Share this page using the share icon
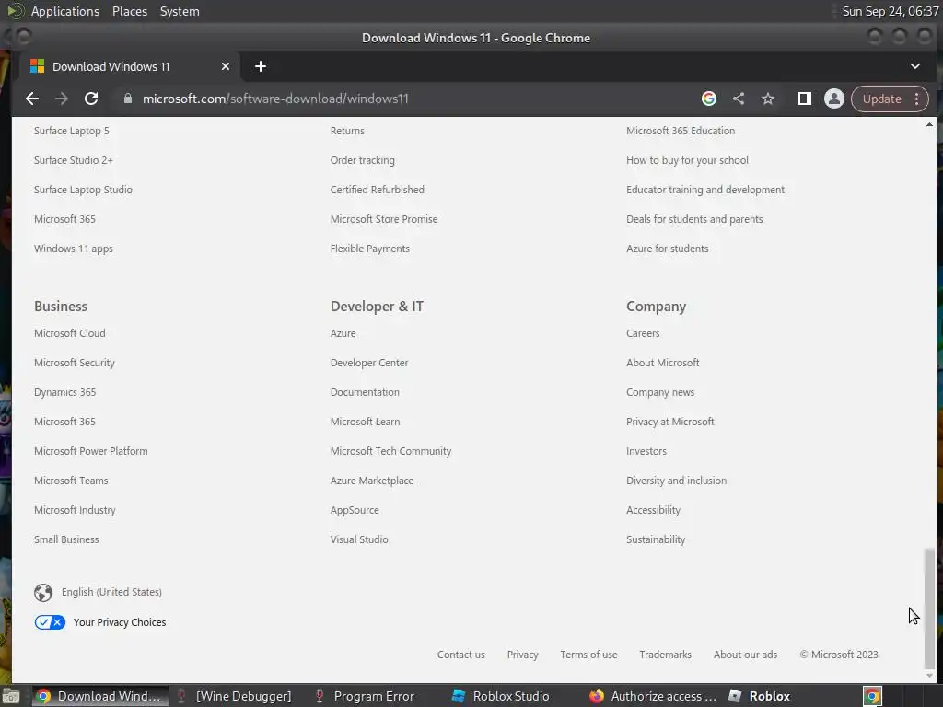The height and width of the screenshot is (707, 943). 739,99
